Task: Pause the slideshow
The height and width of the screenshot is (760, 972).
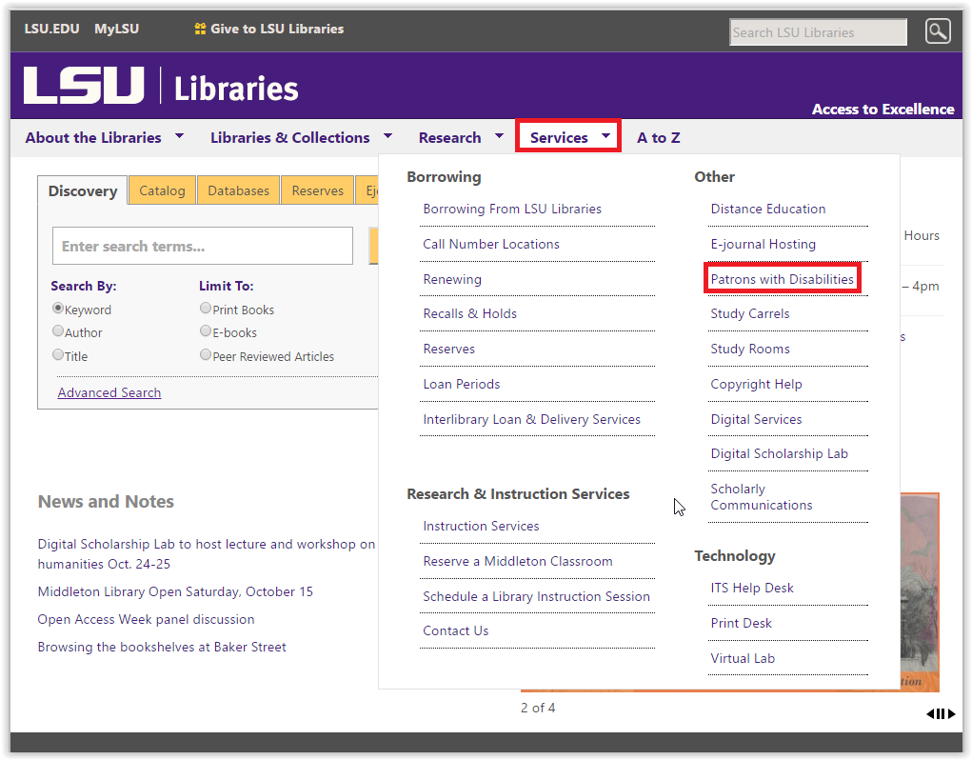Action: click(x=941, y=713)
